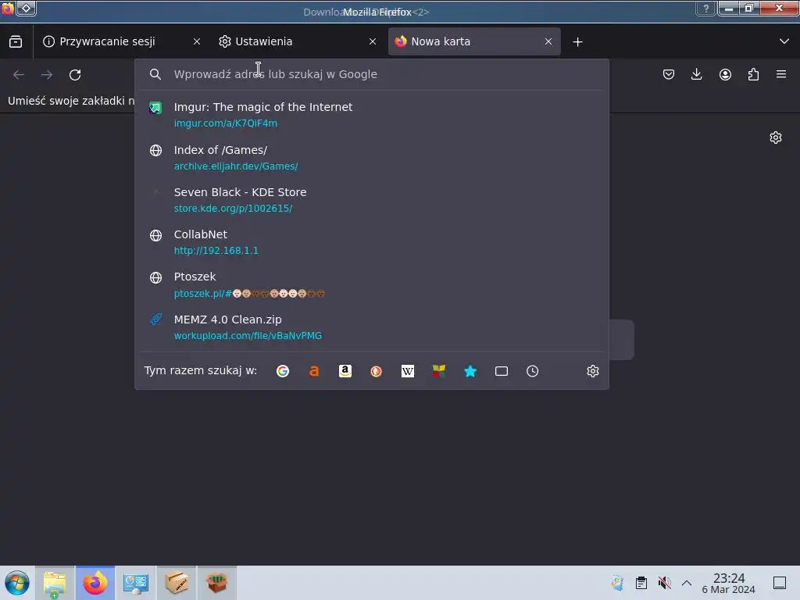Image resolution: width=800 pixels, height=600 pixels.
Task: Open Seven Black - KDE Store suggestion
Action: (371, 200)
